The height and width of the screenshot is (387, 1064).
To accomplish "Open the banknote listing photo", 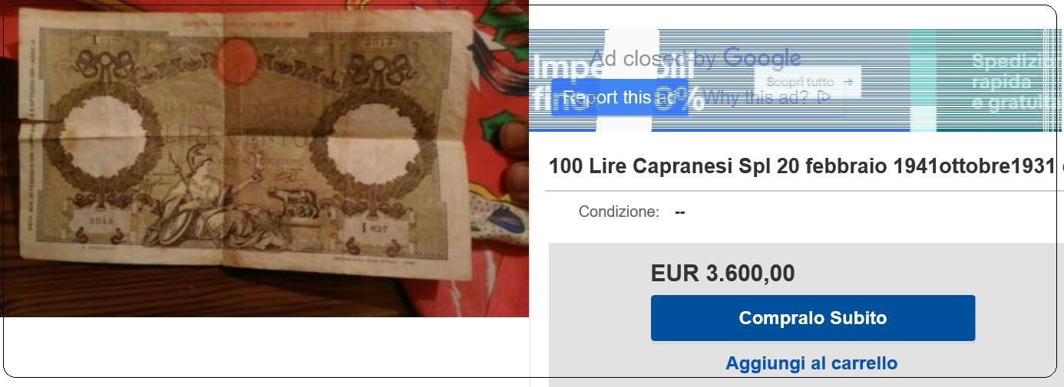I will pos(265,159).
